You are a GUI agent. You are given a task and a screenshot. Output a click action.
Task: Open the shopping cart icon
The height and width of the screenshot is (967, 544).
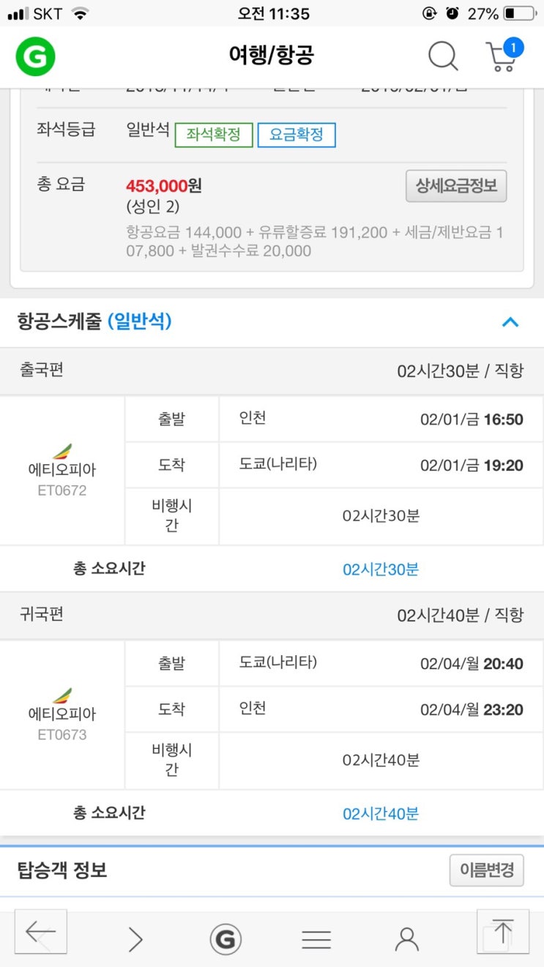pyautogui.click(x=502, y=56)
